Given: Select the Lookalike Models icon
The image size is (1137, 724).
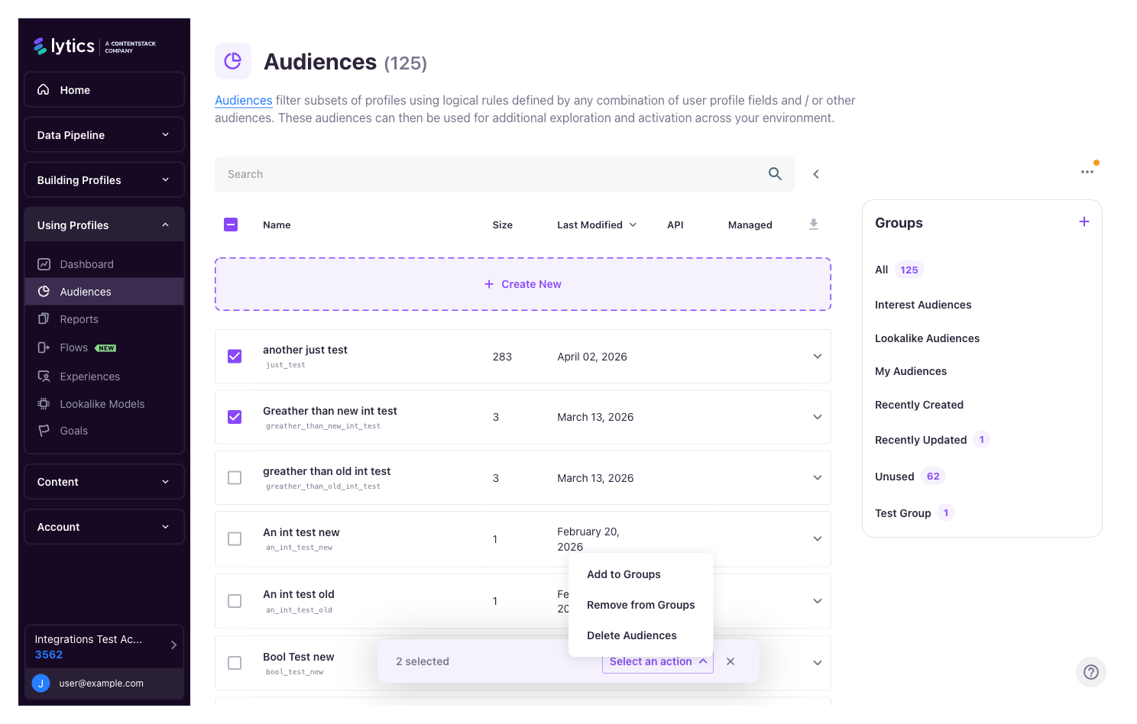Looking at the screenshot, I should tap(44, 403).
